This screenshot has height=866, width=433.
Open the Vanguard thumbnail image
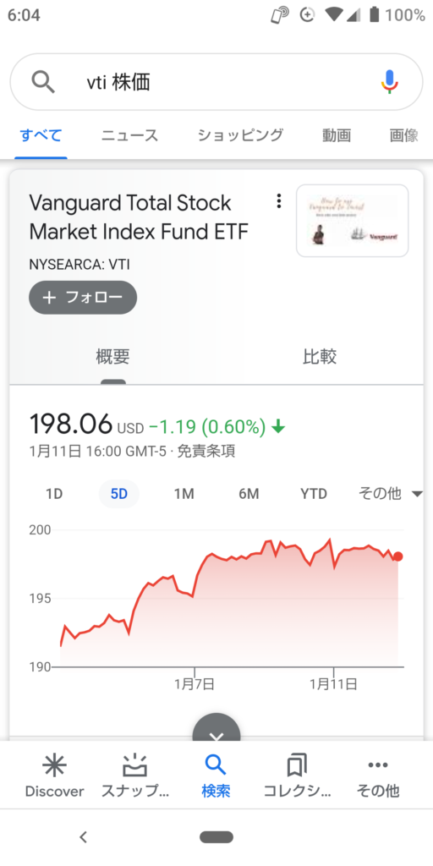[x=353, y=221]
